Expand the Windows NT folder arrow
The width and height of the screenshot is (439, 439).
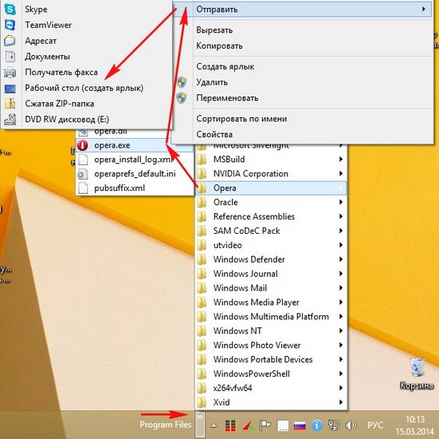[x=341, y=331]
